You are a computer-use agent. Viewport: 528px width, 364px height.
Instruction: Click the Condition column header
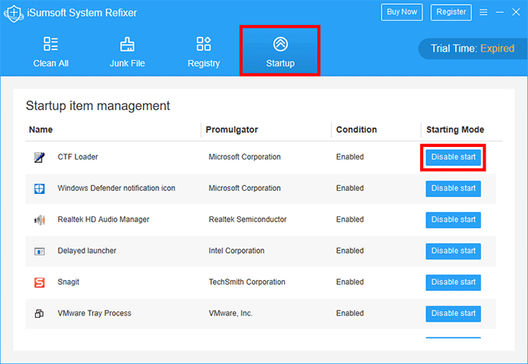pos(356,130)
